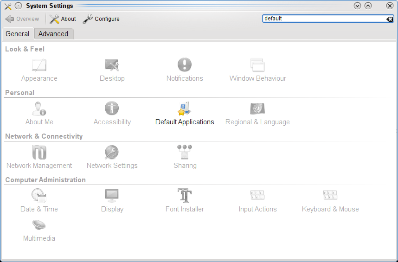This screenshot has width=398, height=262.
Task: Open Regional & Language settings
Action: [x=257, y=114]
